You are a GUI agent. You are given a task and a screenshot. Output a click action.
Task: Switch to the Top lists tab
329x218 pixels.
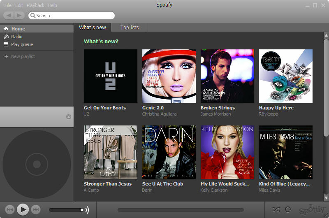[x=130, y=28]
